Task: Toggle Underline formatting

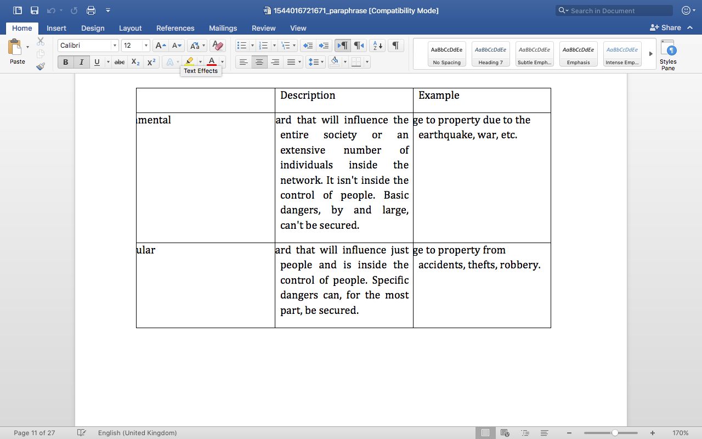Action: pyautogui.click(x=97, y=62)
